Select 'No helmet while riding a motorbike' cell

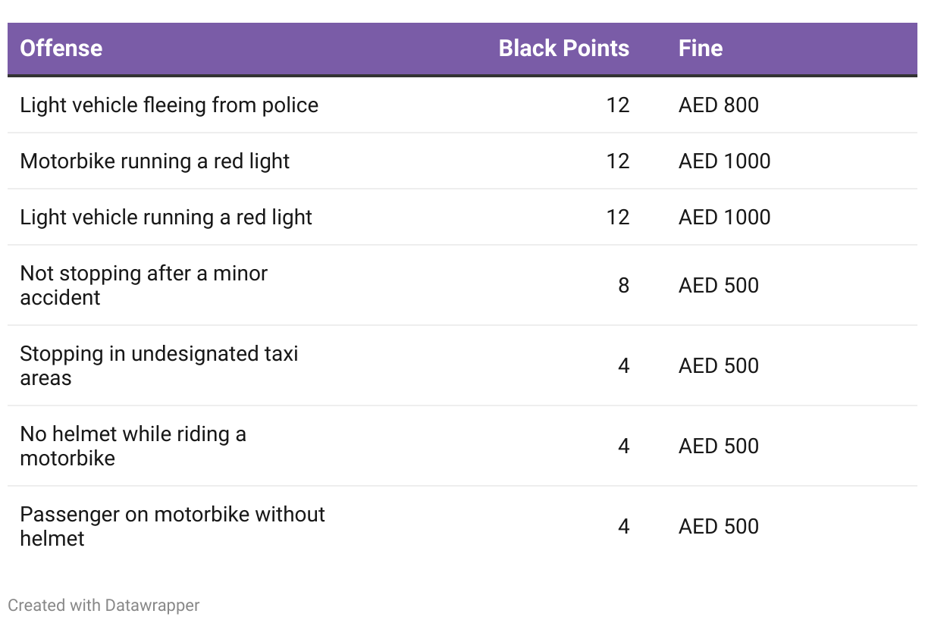pyautogui.click(x=133, y=446)
